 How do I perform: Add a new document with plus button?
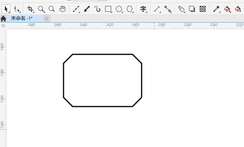[x=47, y=19]
